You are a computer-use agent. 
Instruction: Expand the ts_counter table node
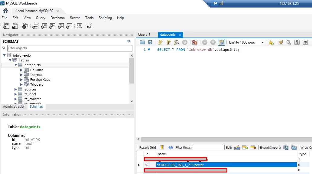coord(15,99)
